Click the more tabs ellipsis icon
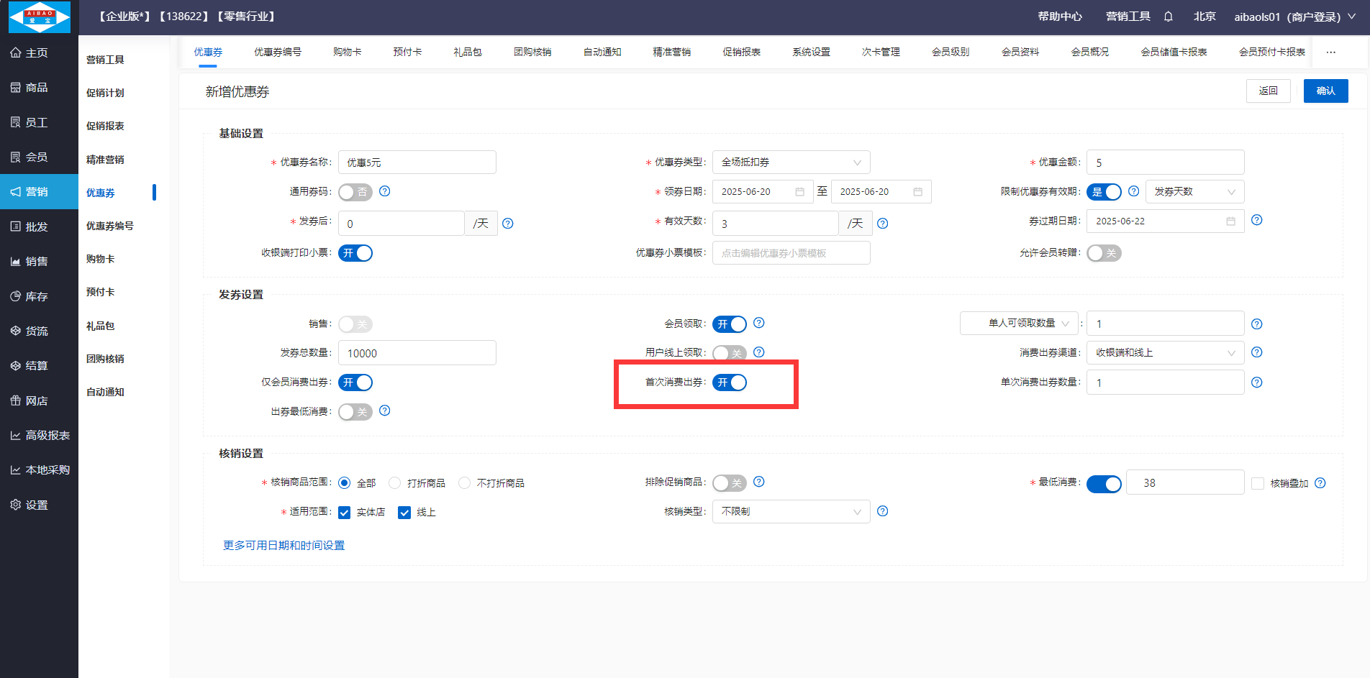The height and width of the screenshot is (678, 1370). (1330, 52)
